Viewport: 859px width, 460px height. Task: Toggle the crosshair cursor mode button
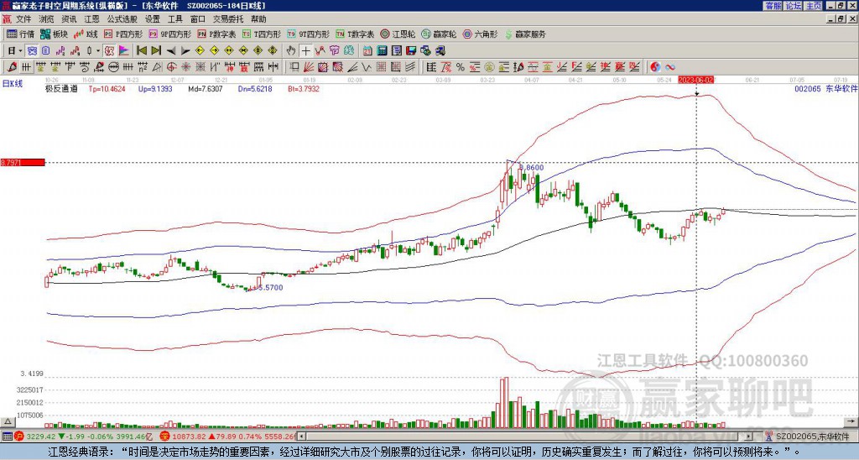point(305,51)
